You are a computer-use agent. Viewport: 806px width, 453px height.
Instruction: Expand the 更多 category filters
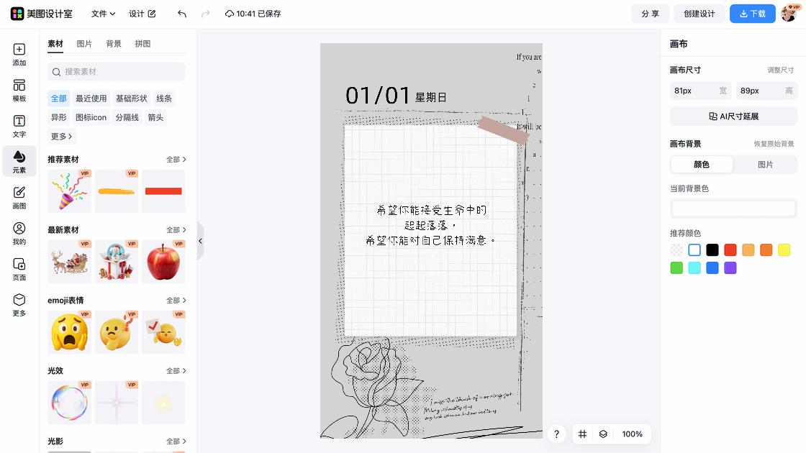pos(62,136)
